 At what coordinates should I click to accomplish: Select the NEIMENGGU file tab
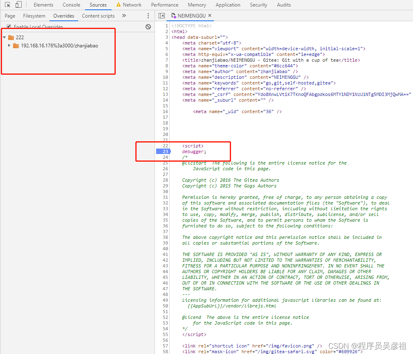(191, 16)
